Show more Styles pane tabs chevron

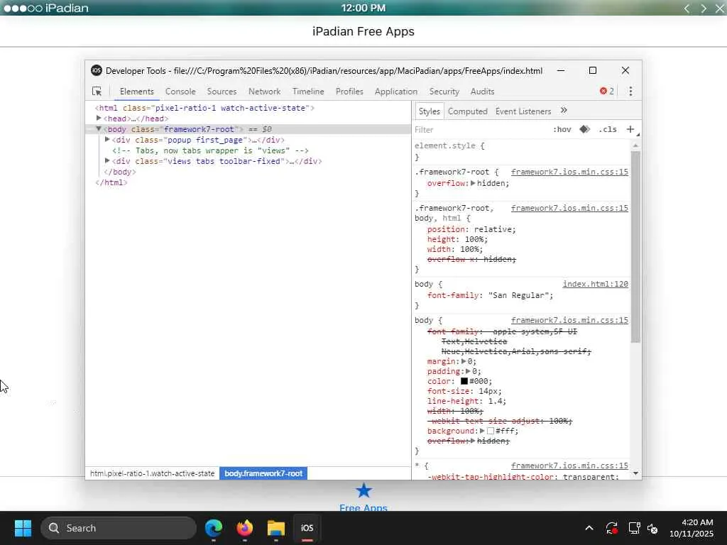point(564,110)
